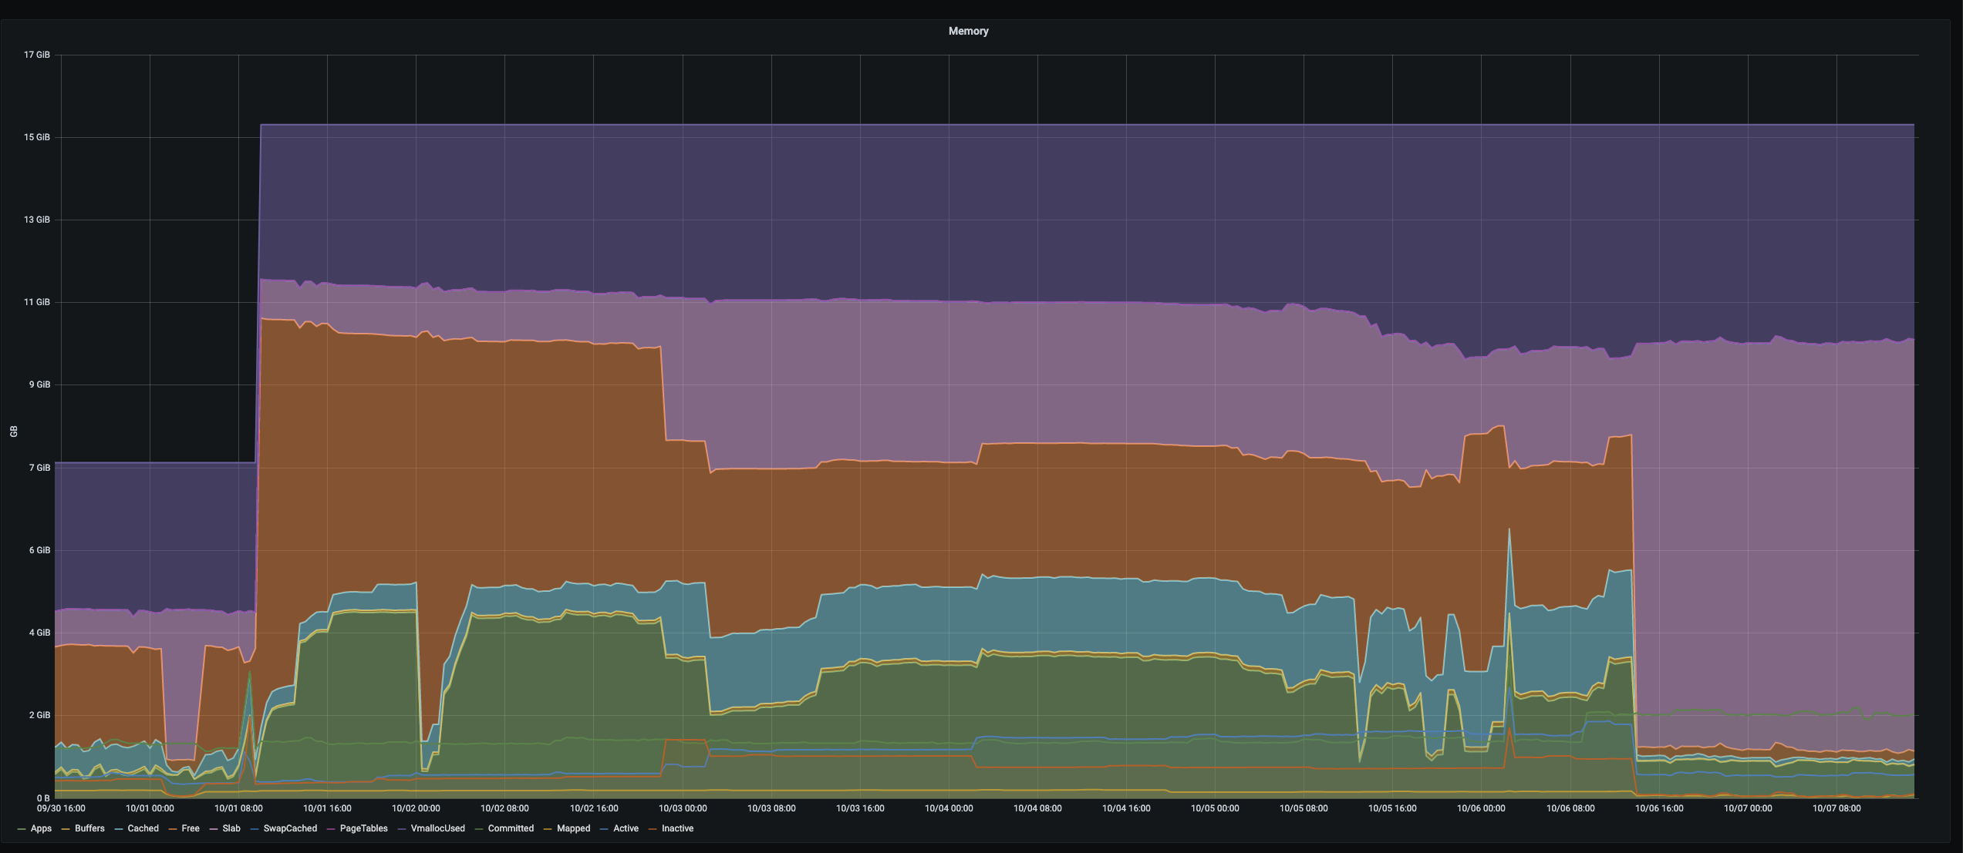Click the Free legend color marker
This screenshot has height=853, width=1963.
[173, 828]
